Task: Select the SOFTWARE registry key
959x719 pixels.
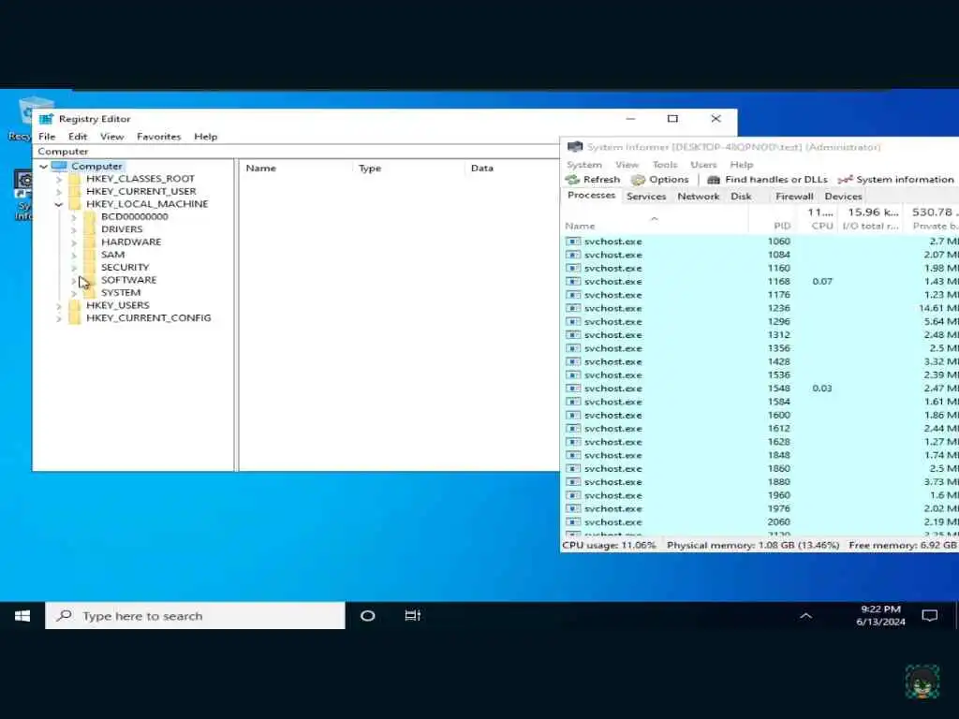Action: coord(128,280)
